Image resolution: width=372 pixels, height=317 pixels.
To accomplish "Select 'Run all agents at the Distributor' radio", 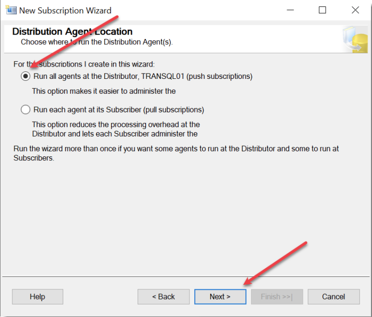I will (25, 76).
